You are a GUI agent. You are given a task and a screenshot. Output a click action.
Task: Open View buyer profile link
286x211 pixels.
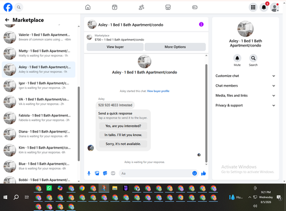(158, 91)
